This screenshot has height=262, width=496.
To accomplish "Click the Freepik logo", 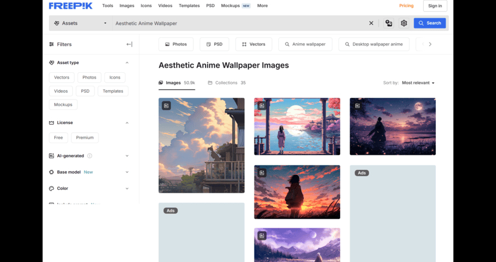I will coord(71,6).
